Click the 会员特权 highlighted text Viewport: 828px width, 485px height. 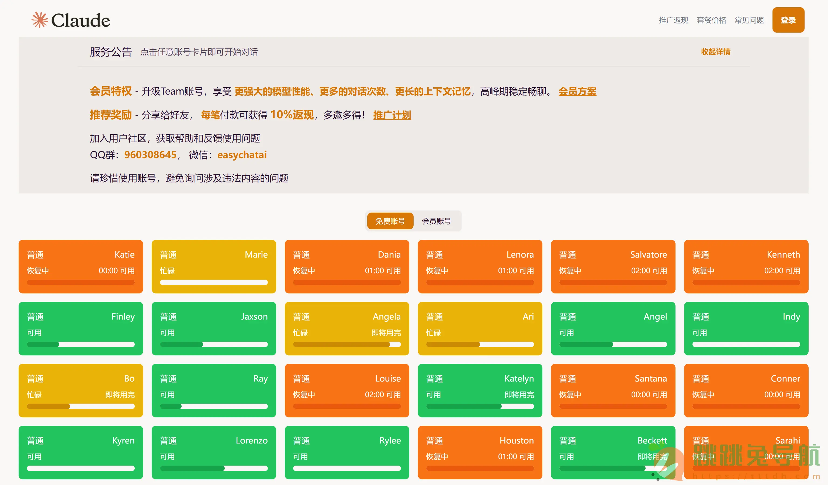point(111,91)
